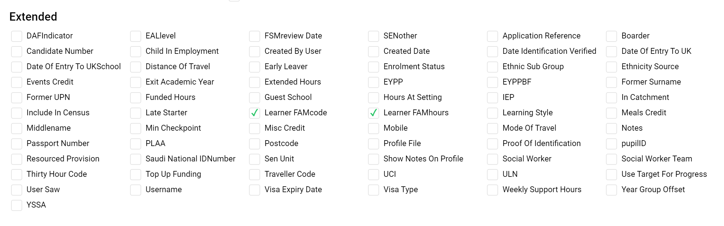
Task: Check the Former Surname box
Action: tap(612, 82)
